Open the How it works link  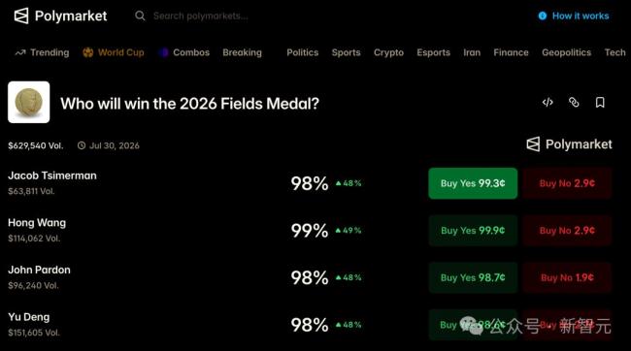(x=581, y=16)
